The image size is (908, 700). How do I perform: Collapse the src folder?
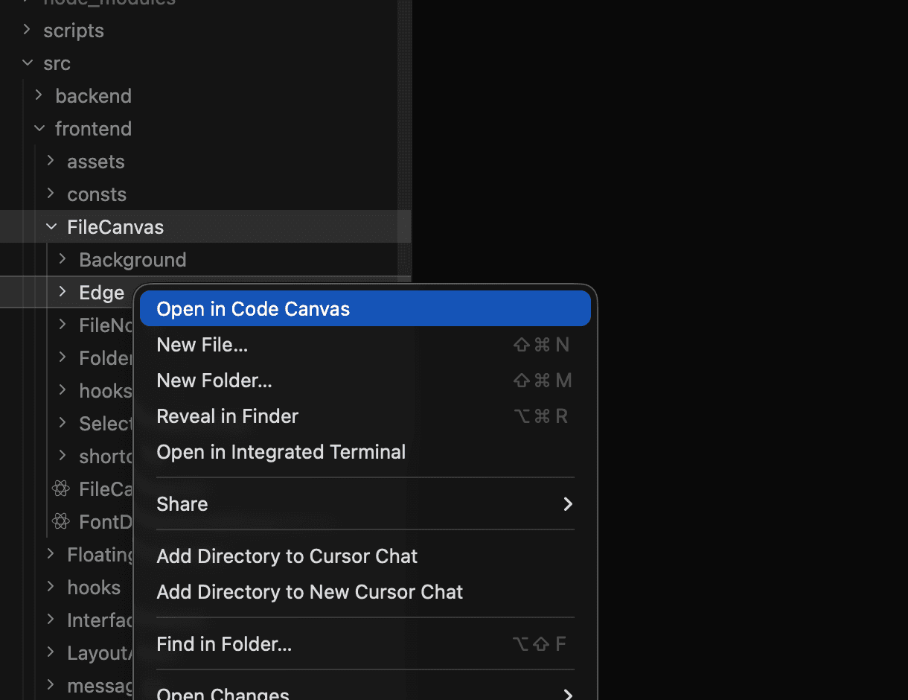tap(26, 63)
